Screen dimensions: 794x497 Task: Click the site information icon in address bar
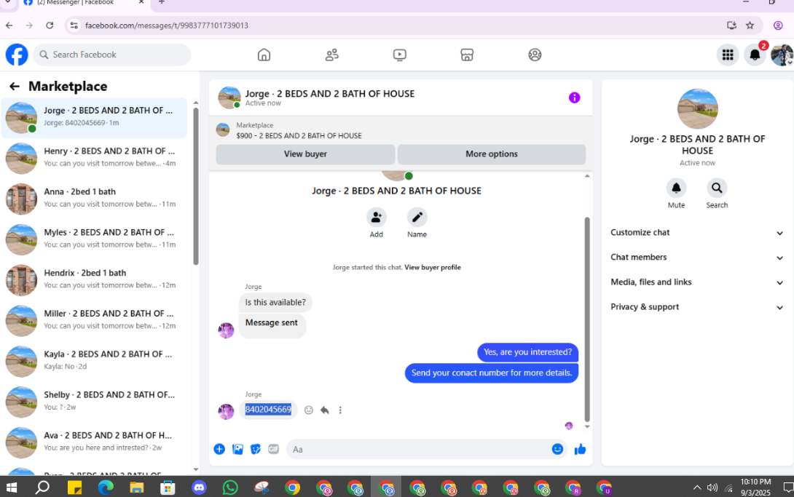click(x=74, y=25)
